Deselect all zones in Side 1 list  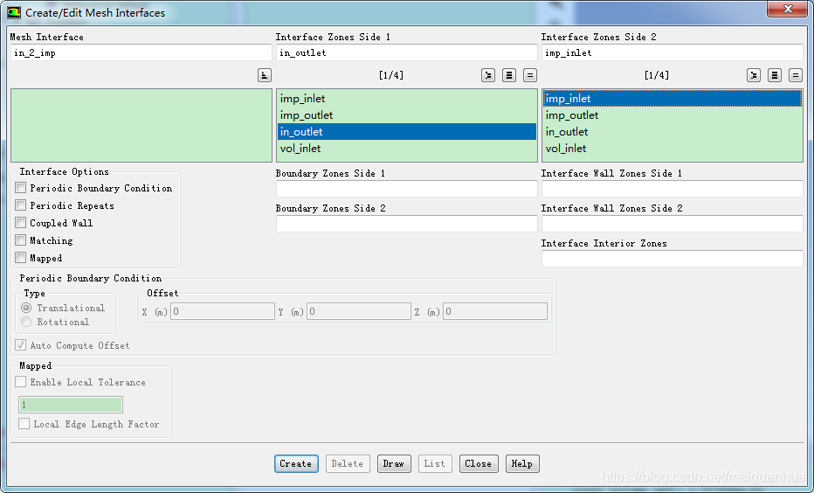(530, 75)
